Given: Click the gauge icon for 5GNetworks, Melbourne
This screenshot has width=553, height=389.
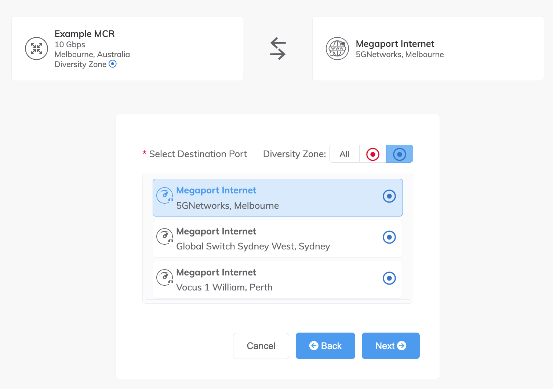Looking at the screenshot, I should click(165, 195).
